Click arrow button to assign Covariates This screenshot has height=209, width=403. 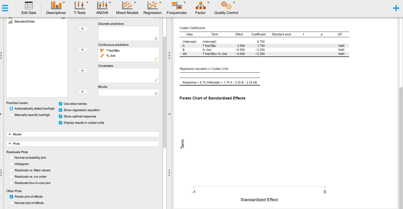pyautogui.click(x=83, y=71)
